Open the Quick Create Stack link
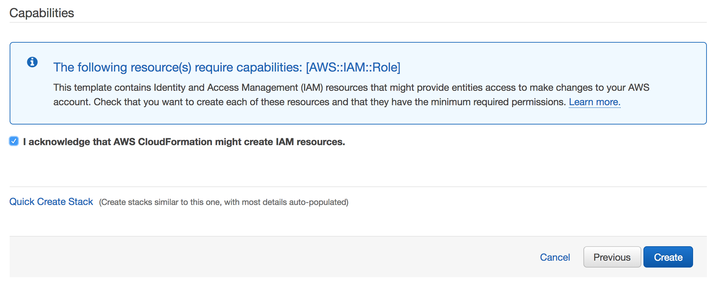The width and height of the screenshot is (711, 282). [51, 202]
